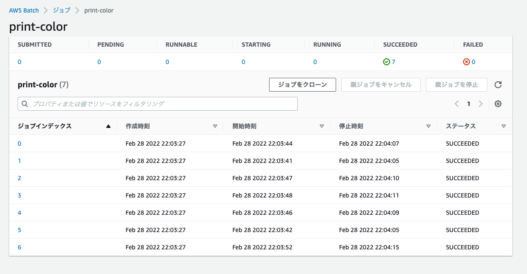Select page number 1 in pagination
Viewport: 527px width, 274px height.
[x=469, y=104]
